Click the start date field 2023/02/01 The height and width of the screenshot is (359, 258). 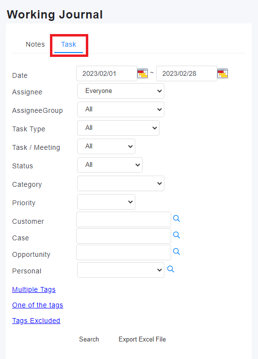(x=107, y=73)
